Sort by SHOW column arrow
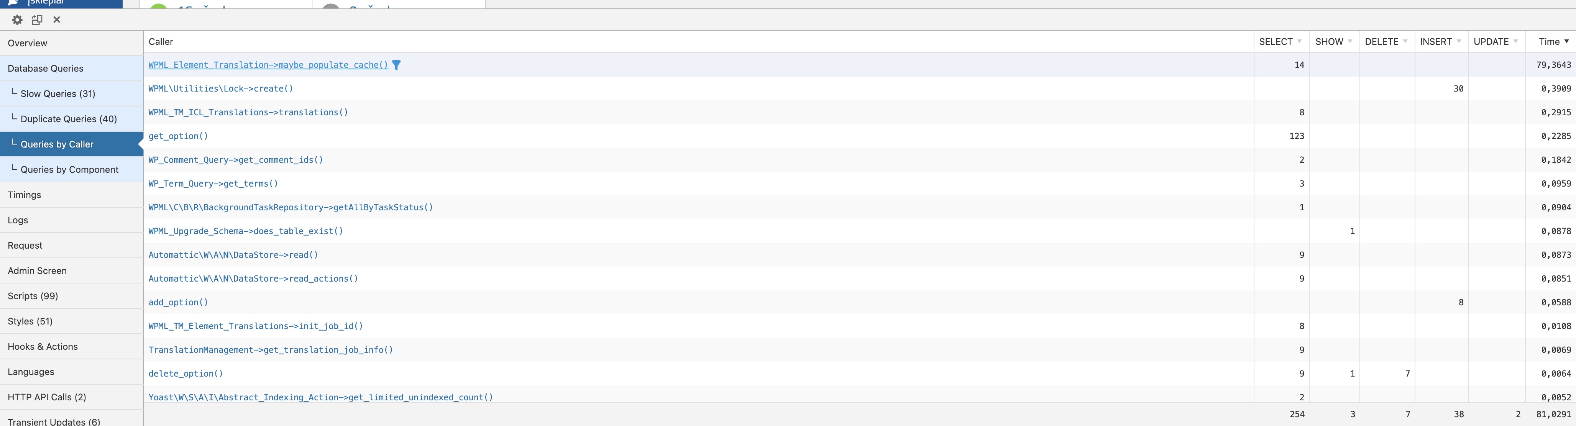 click(x=1349, y=41)
